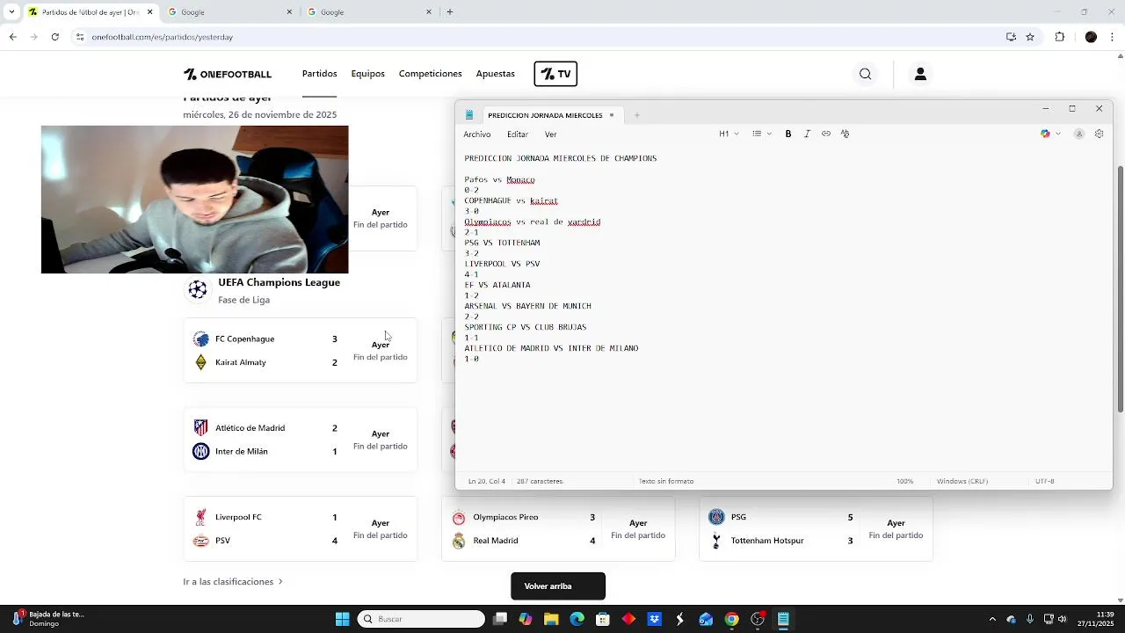This screenshot has width=1125, height=633.
Task: Click the OneFootball logo
Action: pyautogui.click(x=228, y=74)
